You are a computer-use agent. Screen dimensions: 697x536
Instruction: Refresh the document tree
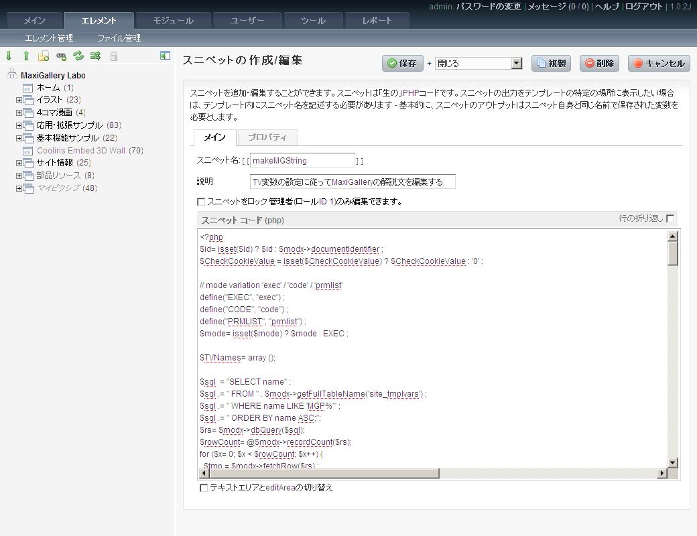78,56
